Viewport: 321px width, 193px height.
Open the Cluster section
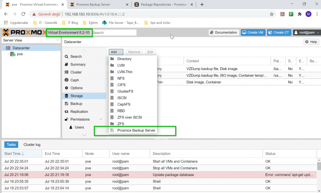(84, 72)
